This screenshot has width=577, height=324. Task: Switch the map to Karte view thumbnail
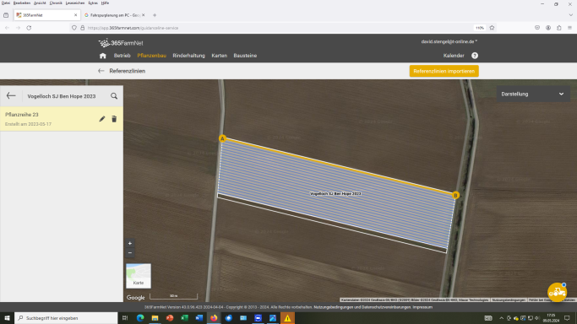click(139, 276)
